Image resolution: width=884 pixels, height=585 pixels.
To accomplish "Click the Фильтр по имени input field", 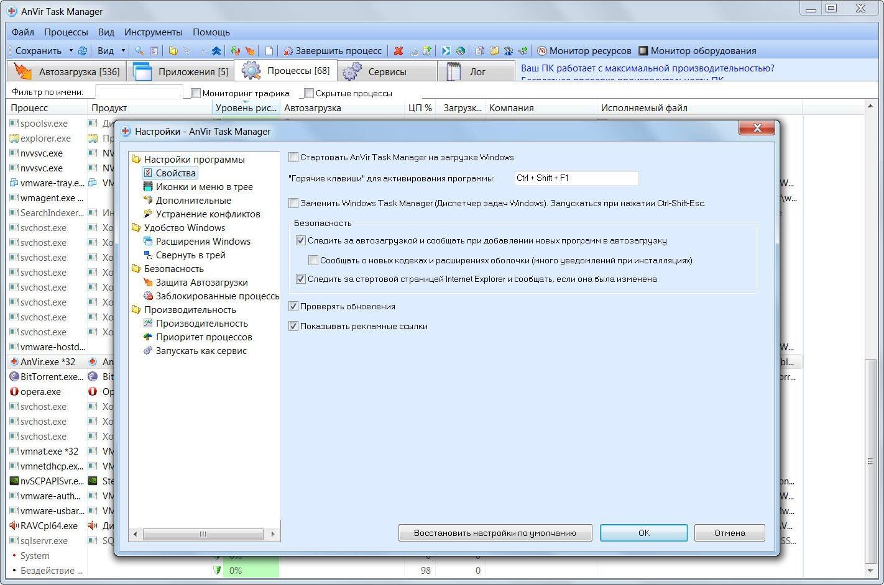I will 139,93.
